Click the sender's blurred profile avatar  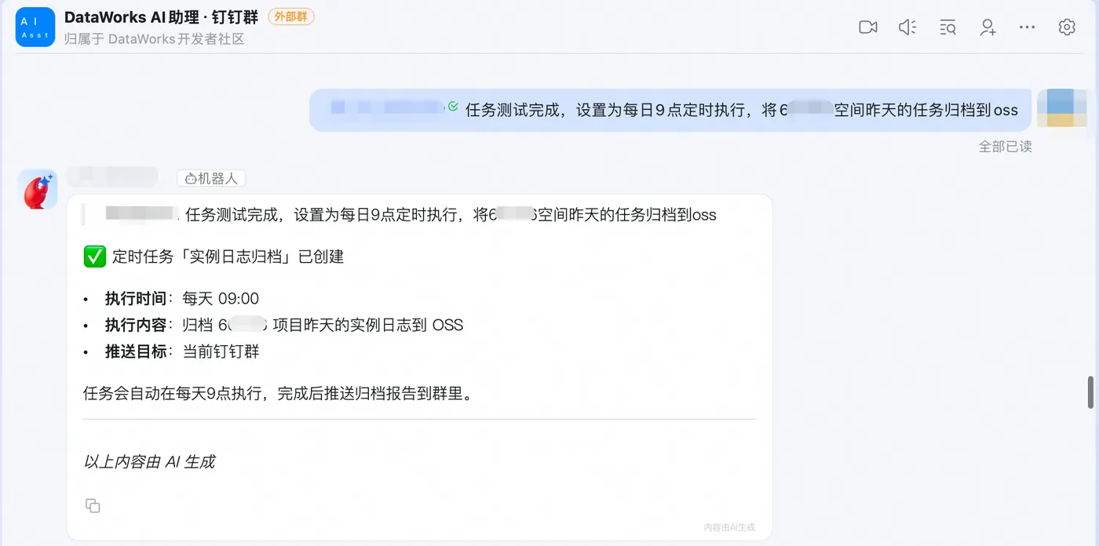tap(1062, 108)
